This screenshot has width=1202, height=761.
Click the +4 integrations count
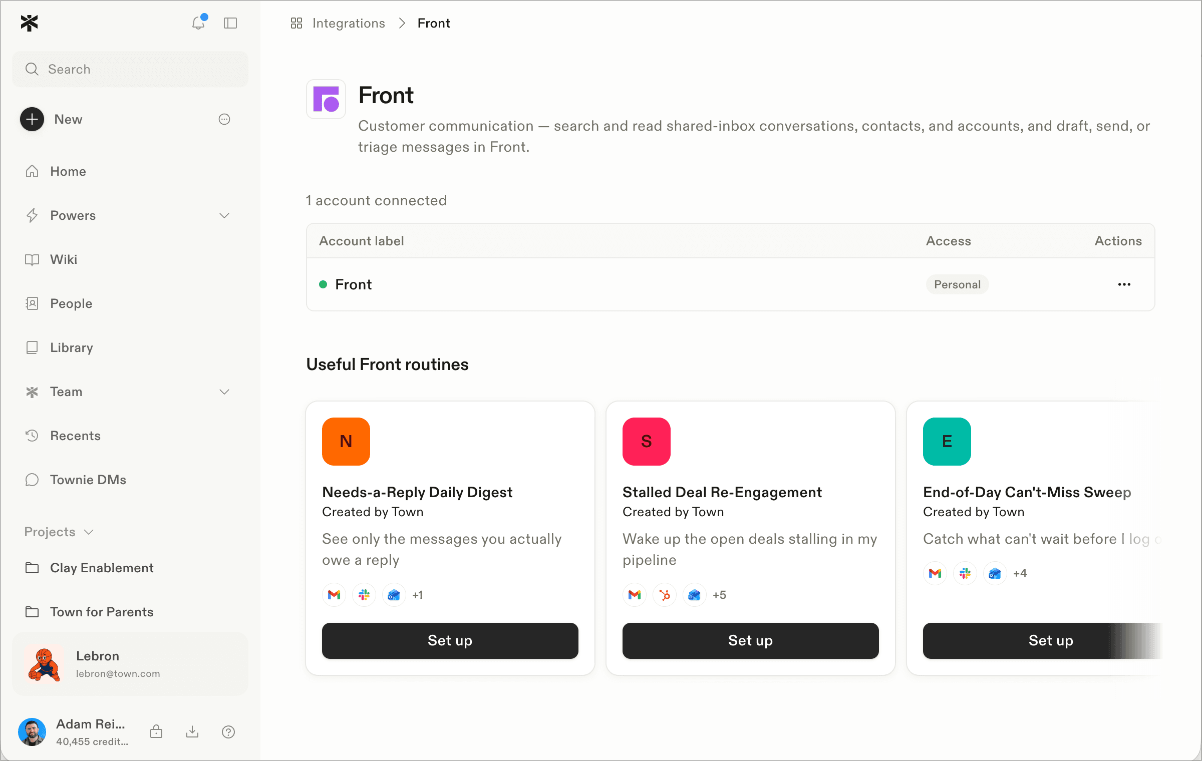[1020, 573]
